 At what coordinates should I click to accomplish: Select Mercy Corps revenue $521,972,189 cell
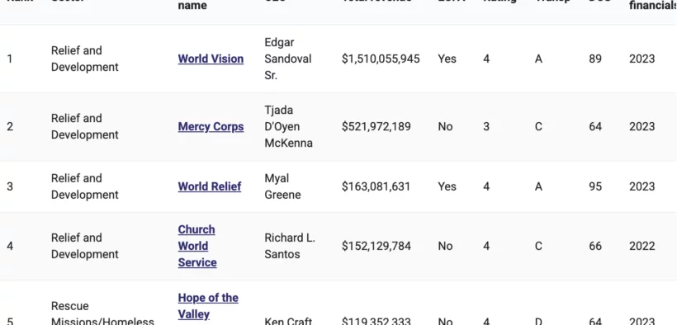tap(376, 126)
